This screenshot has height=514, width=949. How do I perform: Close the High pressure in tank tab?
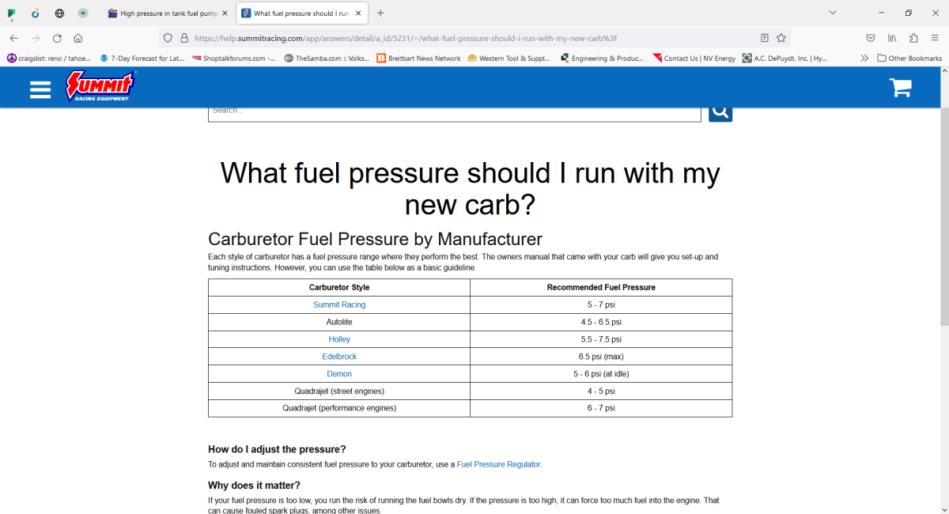(225, 13)
